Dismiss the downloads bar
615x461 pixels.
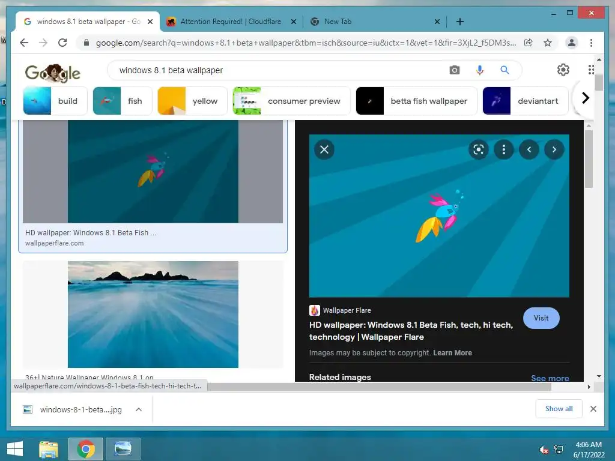tap(593, 409)
